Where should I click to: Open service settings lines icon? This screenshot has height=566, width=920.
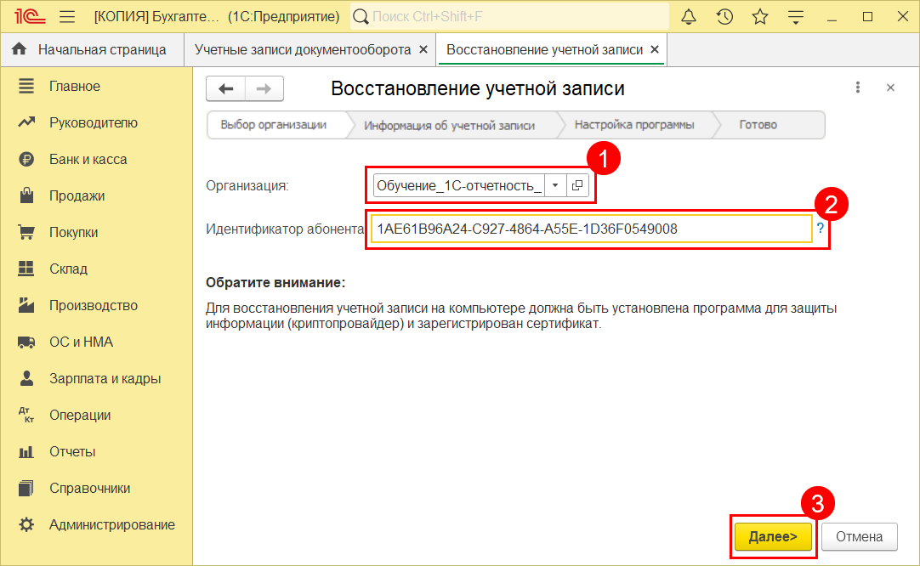(x=796, y=16)
